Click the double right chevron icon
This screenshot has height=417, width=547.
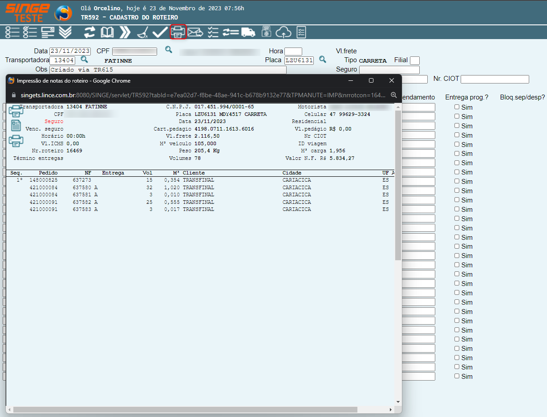coord(125,32)
